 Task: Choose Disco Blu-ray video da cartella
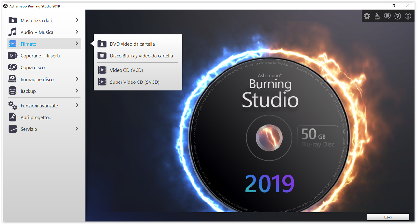[x=138, y=56]
